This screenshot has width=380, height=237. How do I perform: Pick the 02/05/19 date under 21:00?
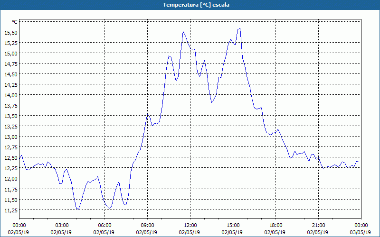(x=317, y=232)
